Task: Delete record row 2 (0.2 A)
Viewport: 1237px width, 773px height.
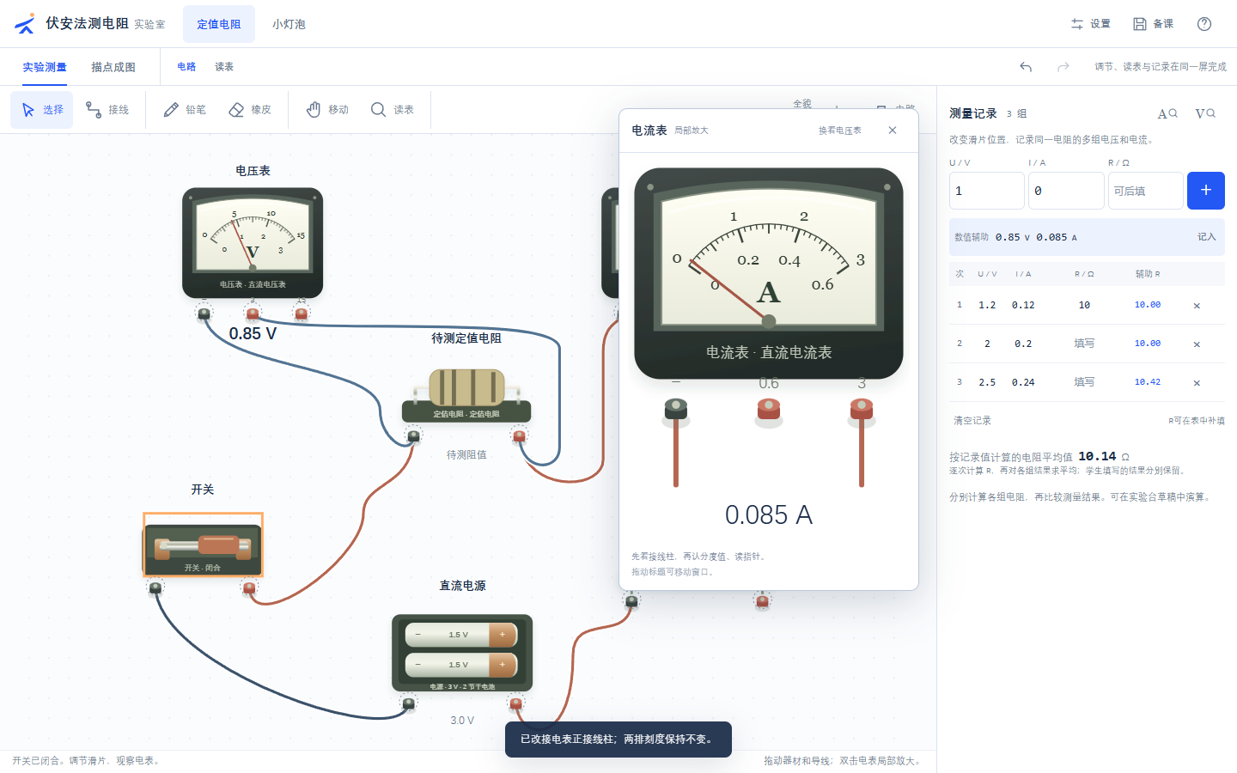Action: (1197, 344)
